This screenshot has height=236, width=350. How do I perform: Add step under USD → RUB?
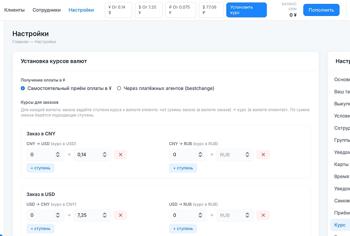(x=183, y=229)
